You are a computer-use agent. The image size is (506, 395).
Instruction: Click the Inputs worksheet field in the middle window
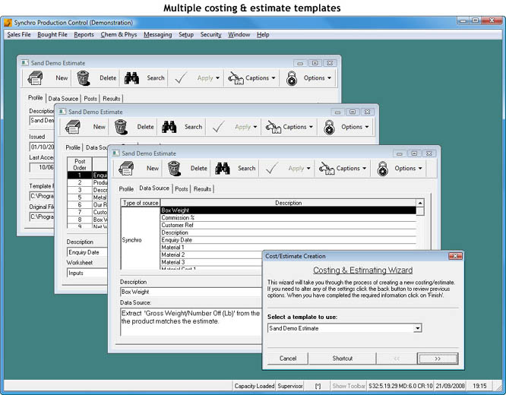point(87,273)
